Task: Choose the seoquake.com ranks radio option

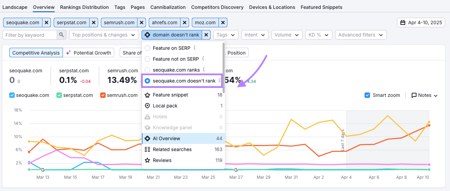Action: tap(148, 70)
